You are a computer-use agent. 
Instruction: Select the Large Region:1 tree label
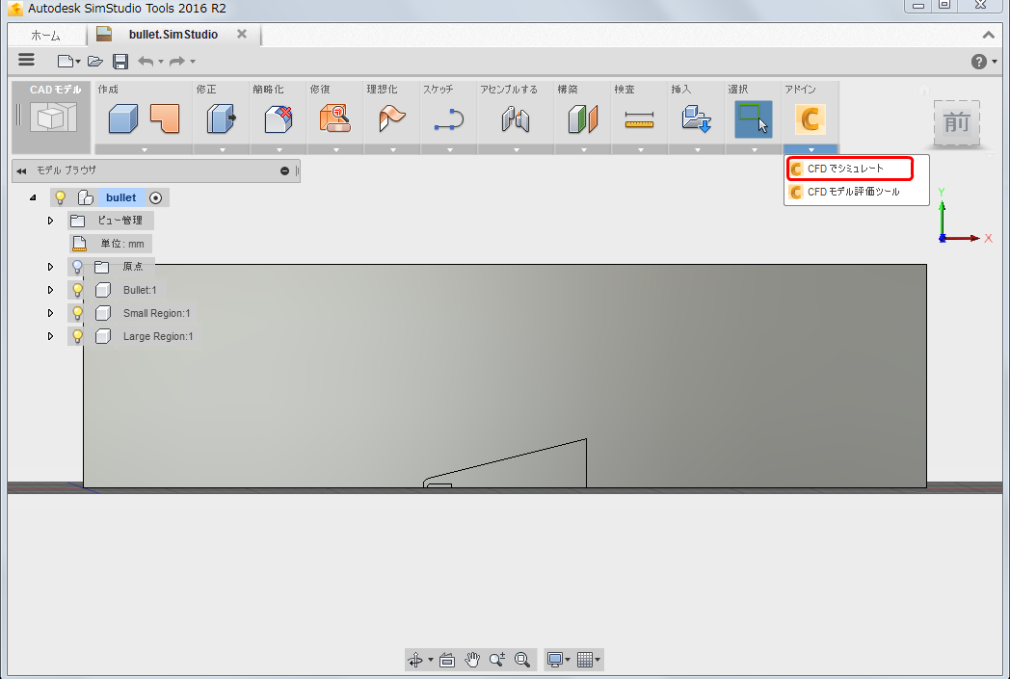point(158,336)
